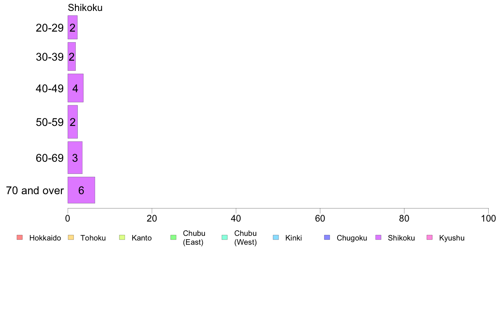Click the Chubu (East) legend swatch
The height and width of the screenshot is (310, 500).
click(173, 237)
